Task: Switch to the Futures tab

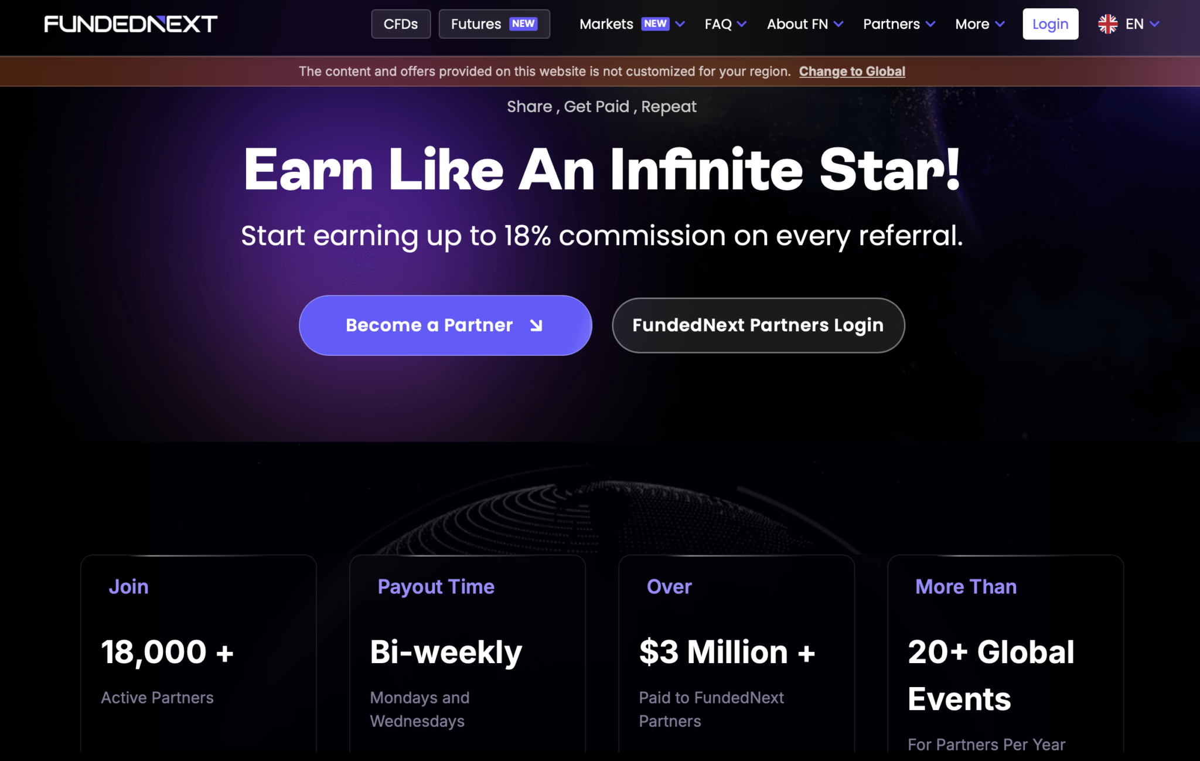Action: (x=494, y=24)
